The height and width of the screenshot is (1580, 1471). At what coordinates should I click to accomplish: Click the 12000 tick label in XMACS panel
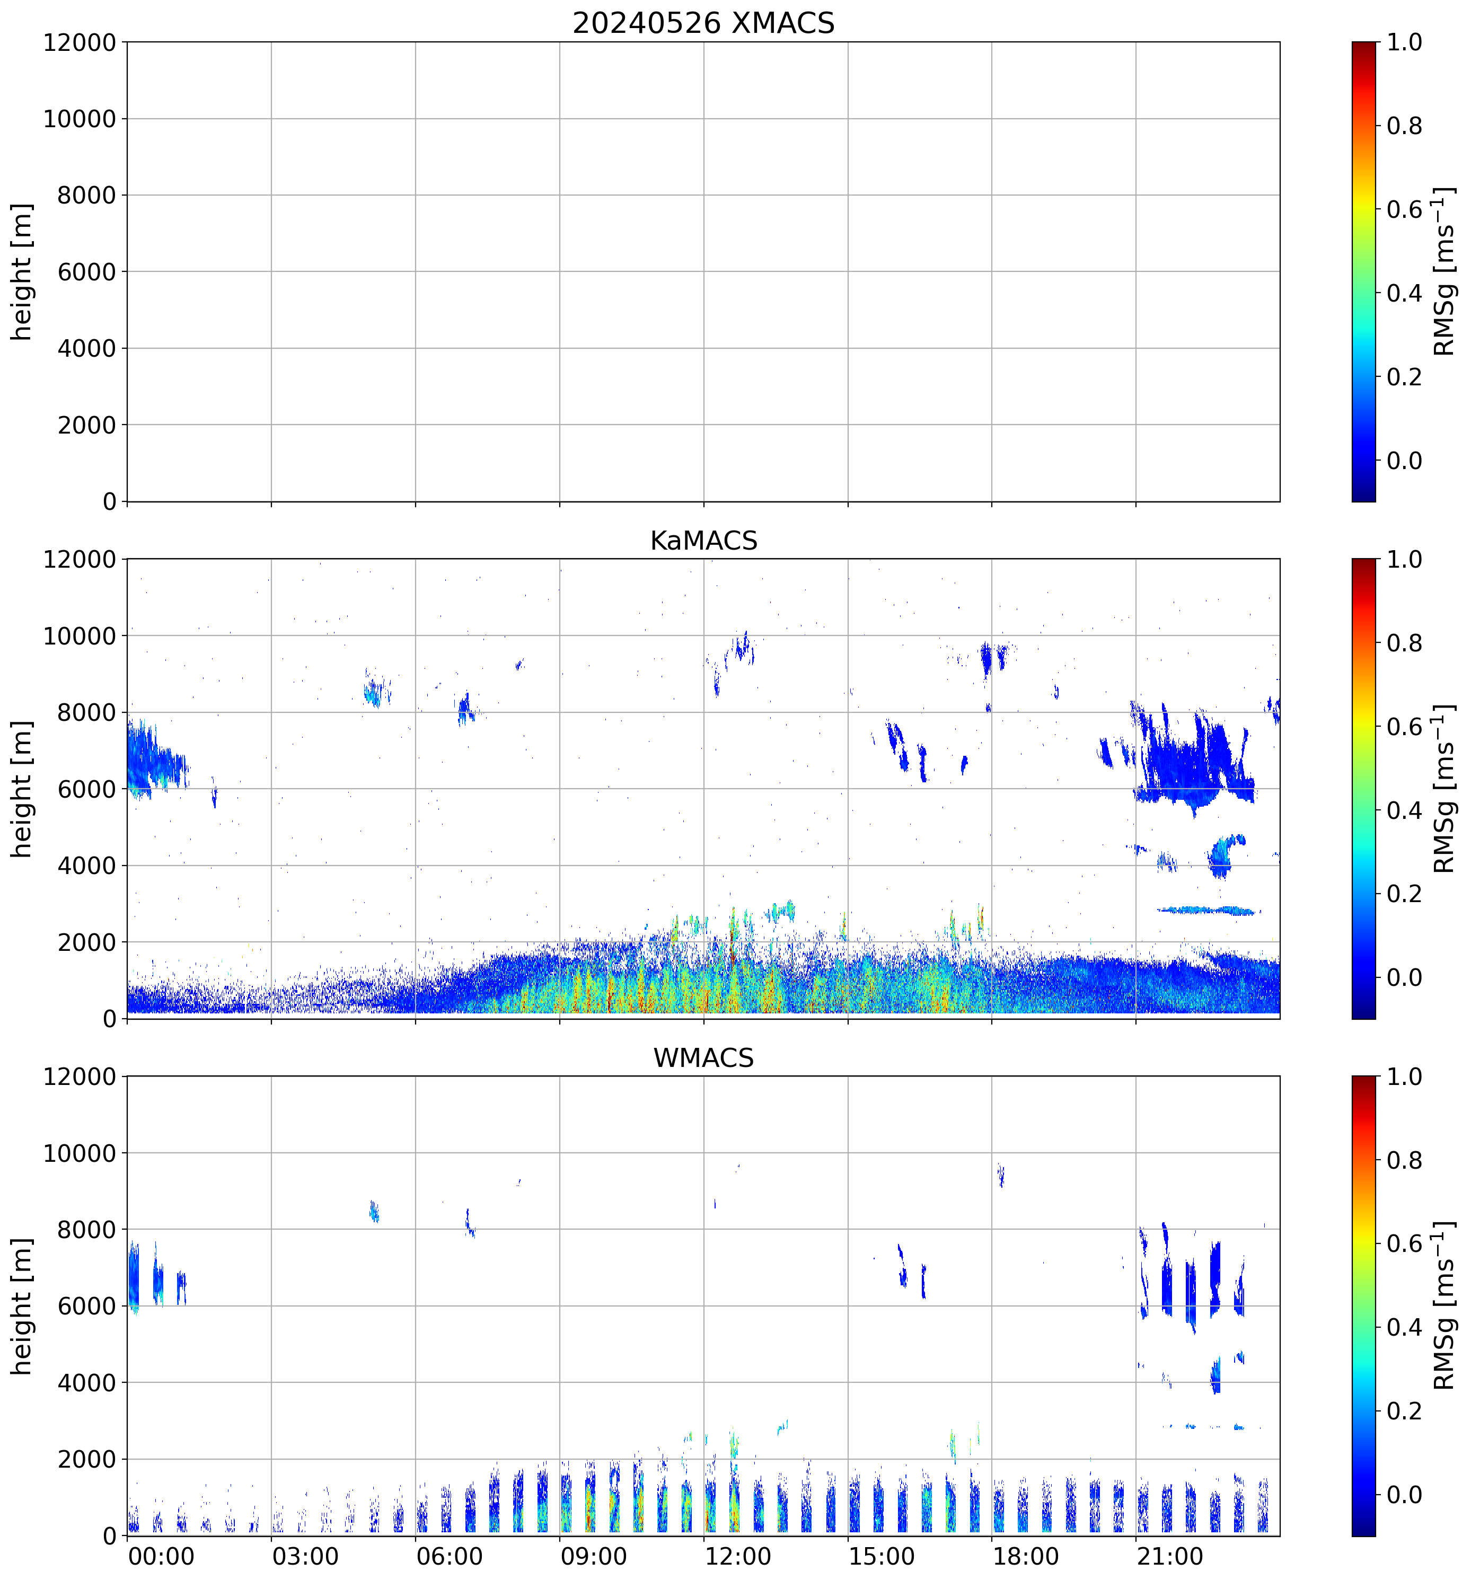click(x=80, y=43)
